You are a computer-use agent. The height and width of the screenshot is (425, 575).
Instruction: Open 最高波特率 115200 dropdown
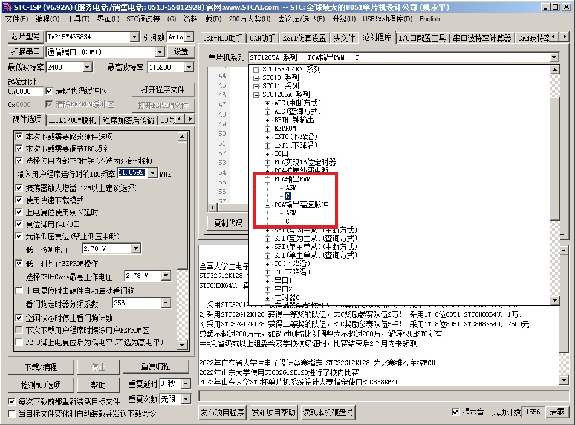click(x=189, y=67)
